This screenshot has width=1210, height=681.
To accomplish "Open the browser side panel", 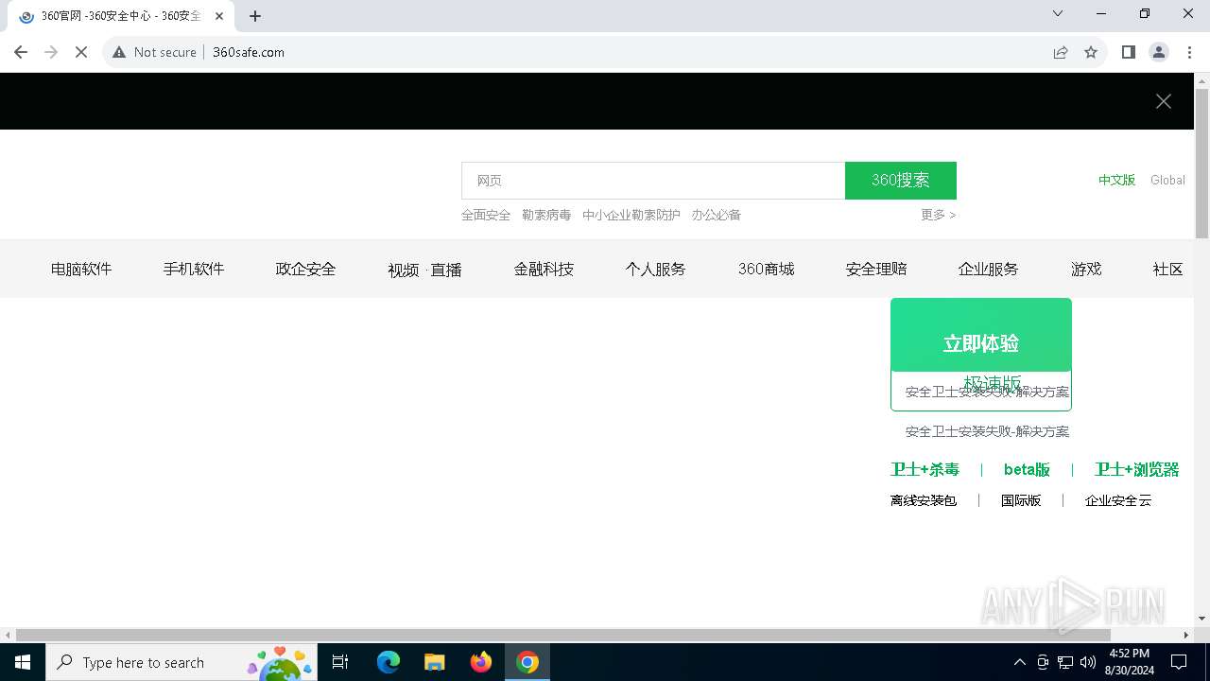I will [1129, 52].
